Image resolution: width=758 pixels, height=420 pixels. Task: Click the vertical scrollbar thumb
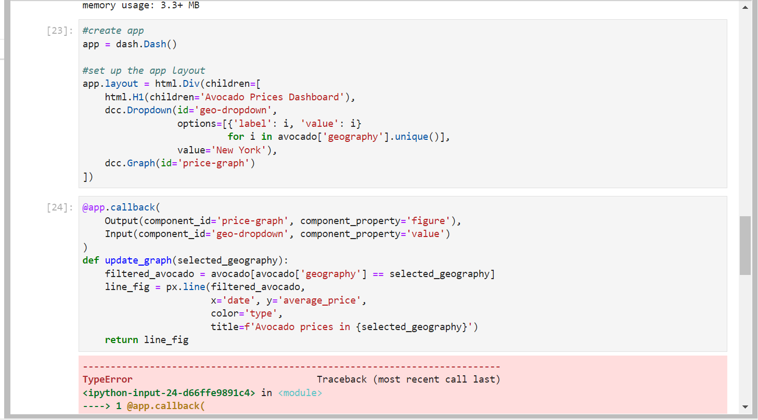[x=744, y=244]
